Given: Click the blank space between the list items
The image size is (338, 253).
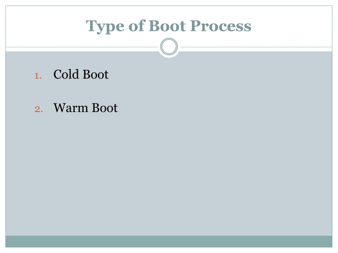Looking at the screenshot, I should click(x=85, y=91).
